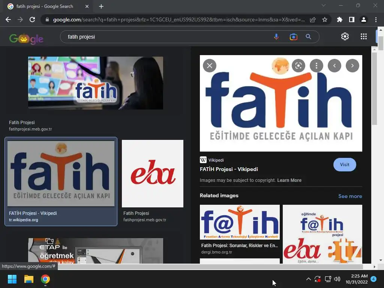Open the FATİH Projesi - Vikipedi title
This screenshot has height=288, width=384.
pyautogui.click(x=229, y=169)
